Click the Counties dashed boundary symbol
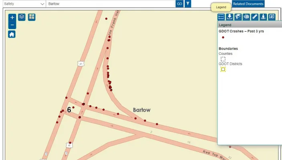282x160 pixels. pos(223,59)
